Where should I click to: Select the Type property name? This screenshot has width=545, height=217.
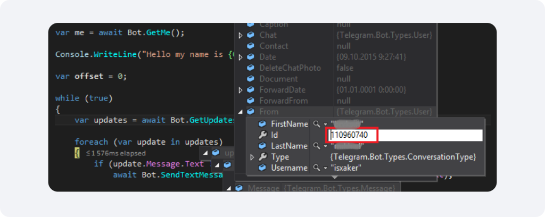tap(280, 157)
